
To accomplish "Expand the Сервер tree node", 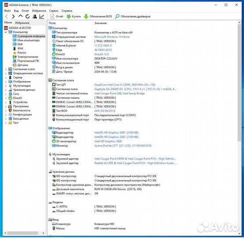I will pos(6,78).
